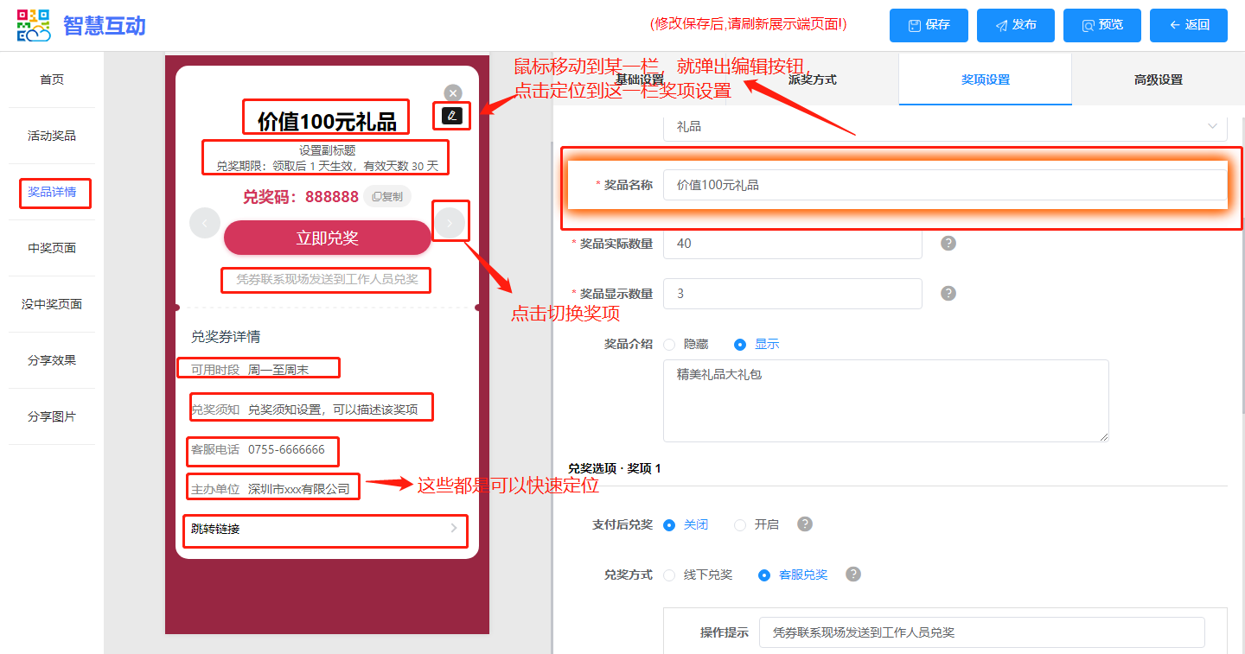
Task: Click help icon beside 支付后兑奖 options
Action: (x=805, y=524)
